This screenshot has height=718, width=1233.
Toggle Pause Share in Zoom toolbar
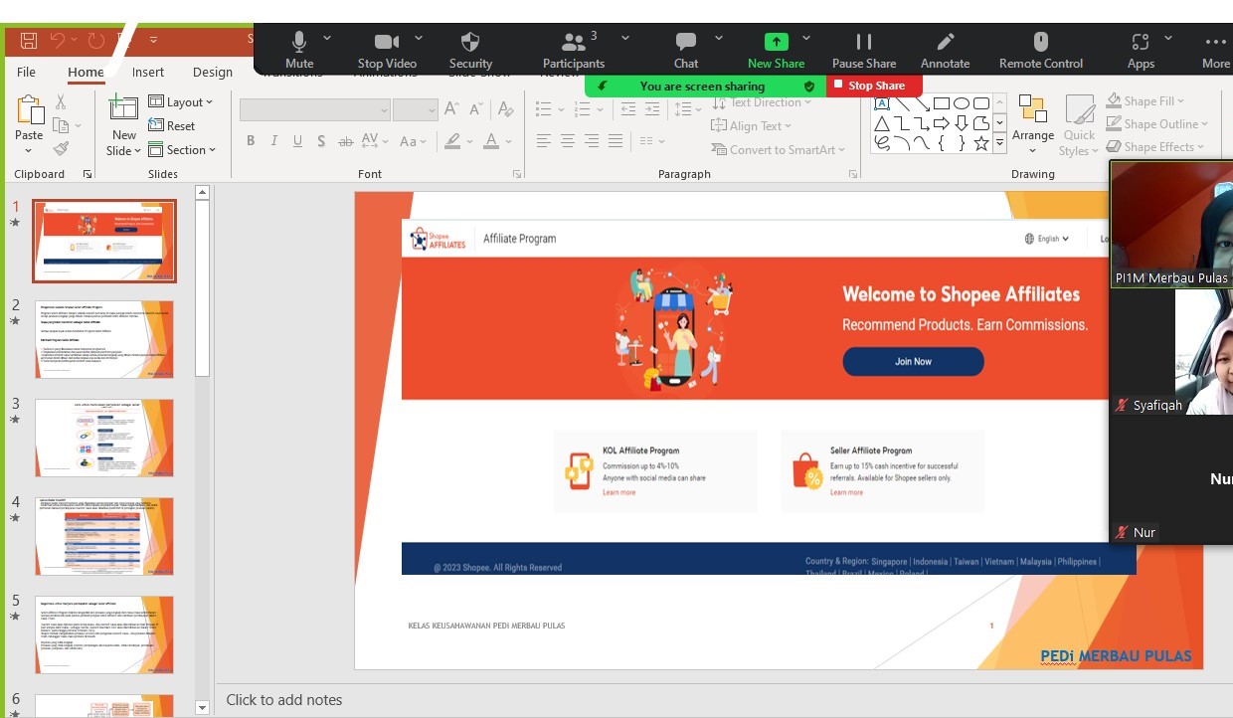pyautogui.click(x=863, y=42)
